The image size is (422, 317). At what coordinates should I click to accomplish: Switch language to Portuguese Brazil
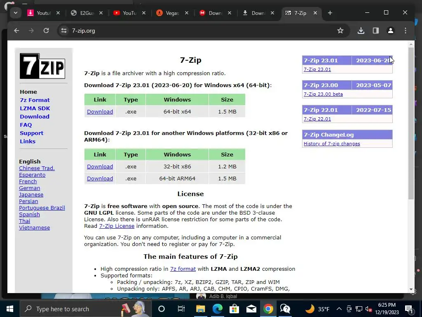(x=42, y=208)
